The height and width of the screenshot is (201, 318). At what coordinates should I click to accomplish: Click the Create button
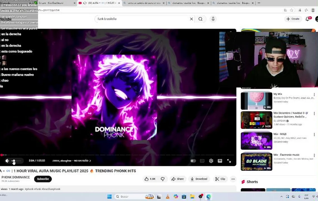click(x=293, y=19)
